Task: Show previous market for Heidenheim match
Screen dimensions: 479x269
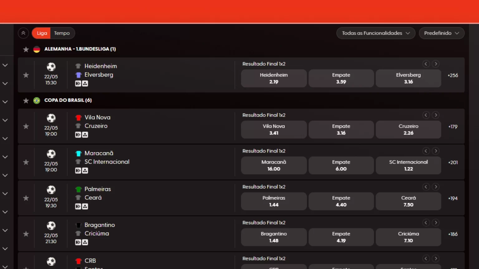Action: click(426, 64)
